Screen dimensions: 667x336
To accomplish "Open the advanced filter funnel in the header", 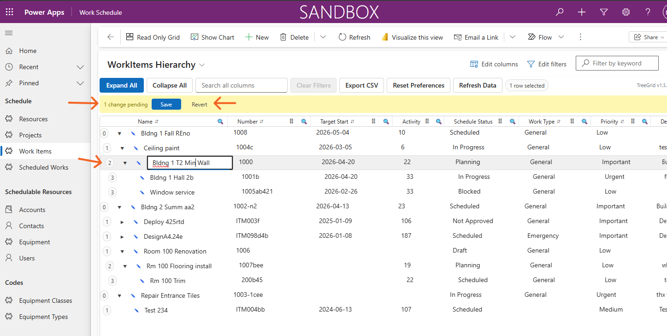I will [604, 12].
